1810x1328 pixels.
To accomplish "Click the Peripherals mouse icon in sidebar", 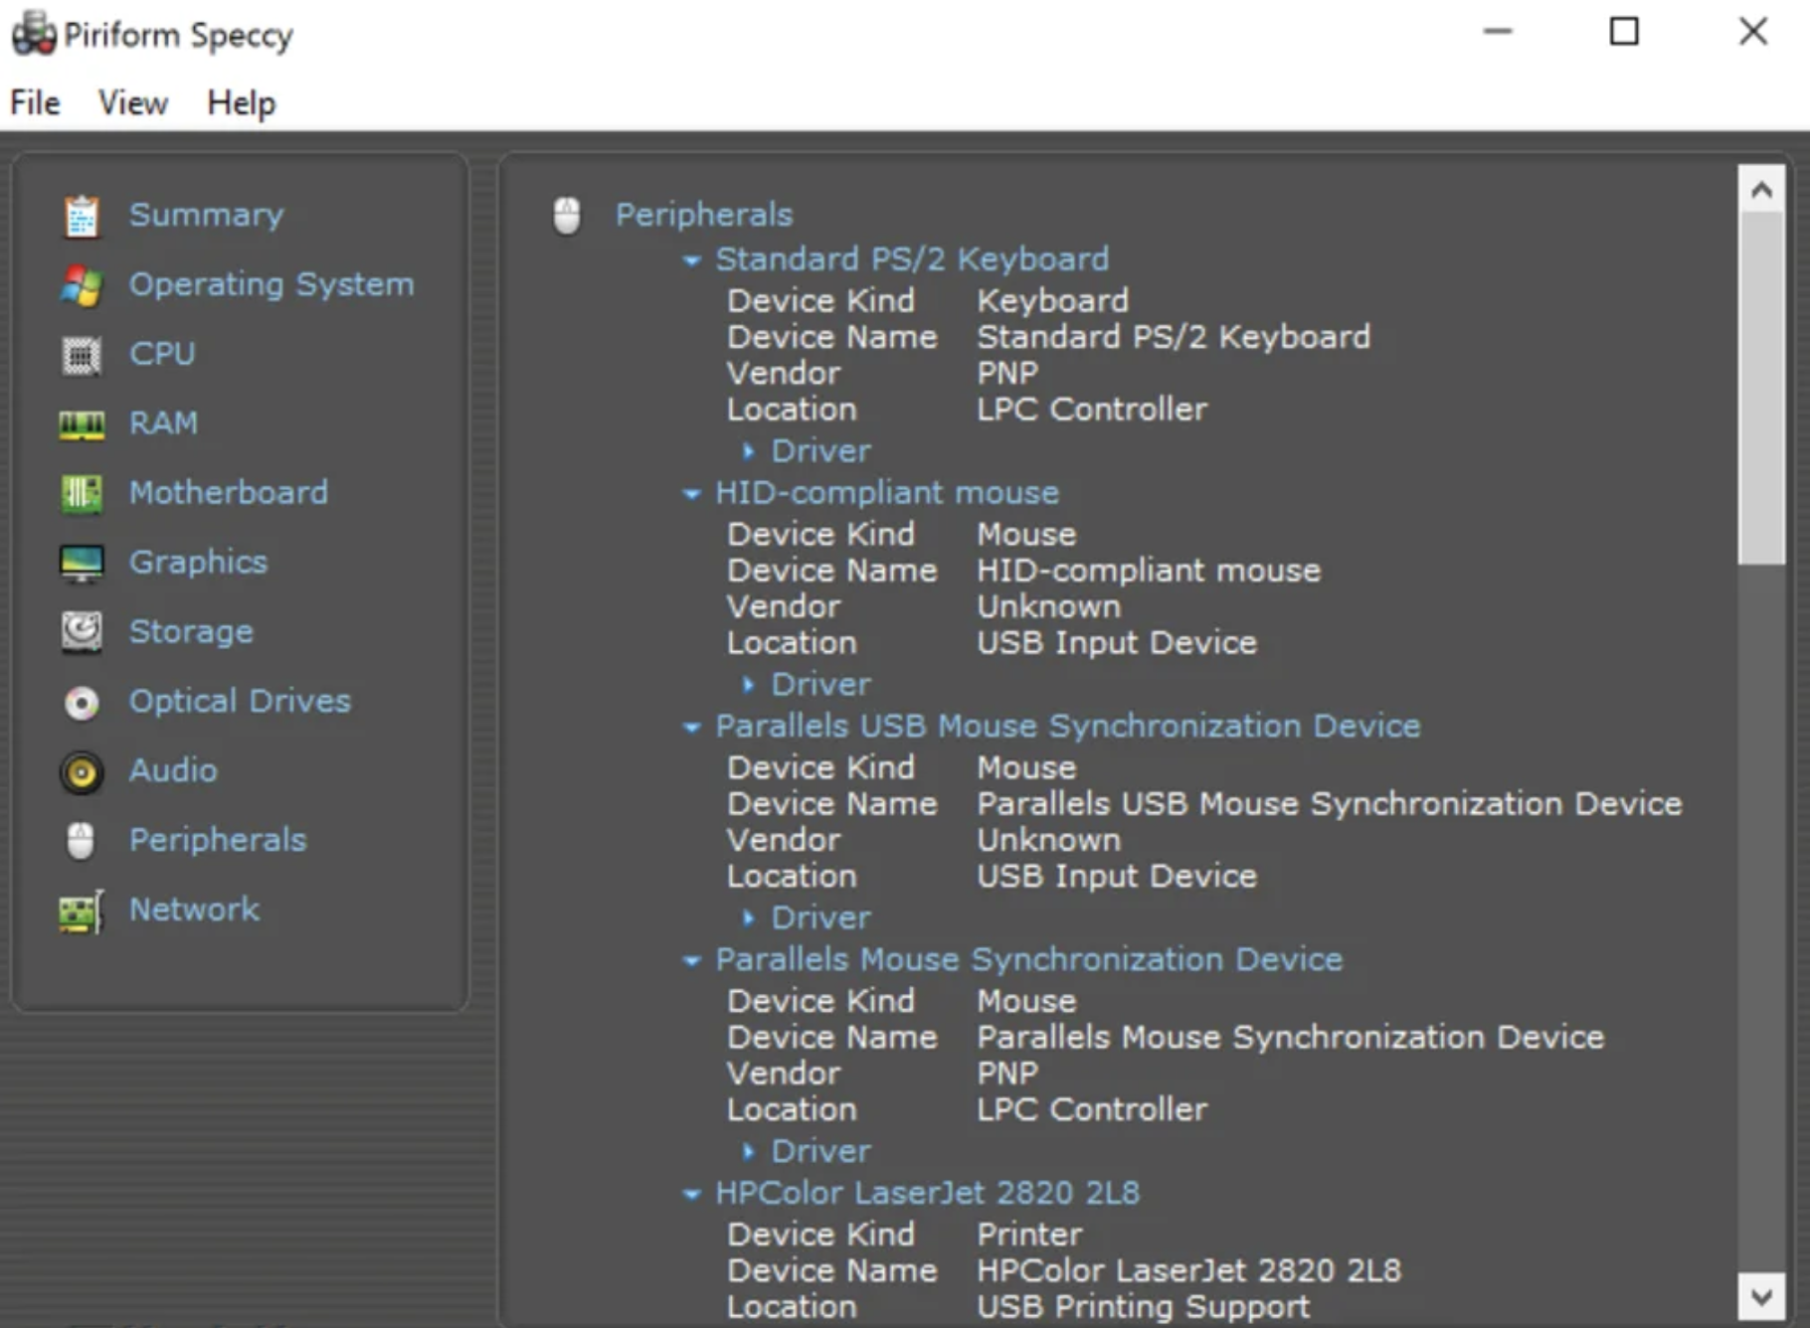I will [81, 841].
